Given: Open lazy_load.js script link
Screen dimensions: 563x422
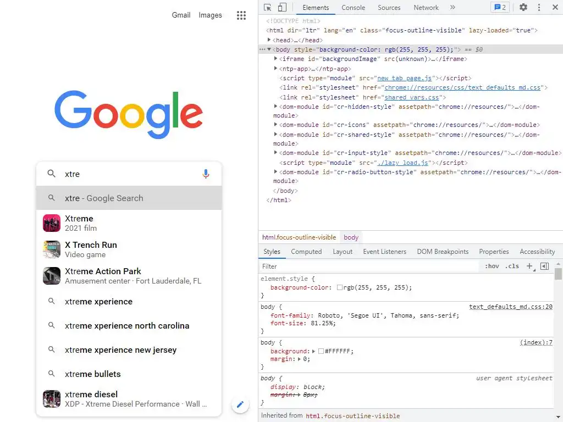Looking at the screenshot, I should pyautogui.click(x=402, y=163).
